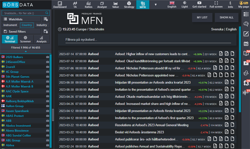
Task: Select the MFN news tab
Action: pos(143,5)
